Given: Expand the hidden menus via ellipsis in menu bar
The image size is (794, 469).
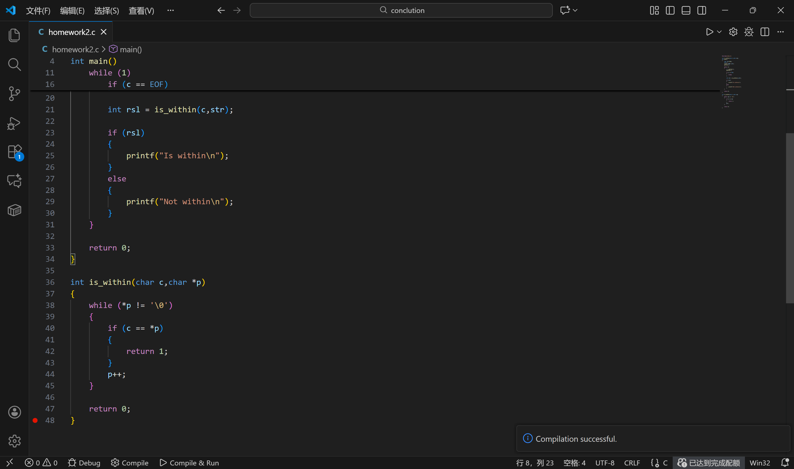Looking at the screenshot, I should (171, 10).
